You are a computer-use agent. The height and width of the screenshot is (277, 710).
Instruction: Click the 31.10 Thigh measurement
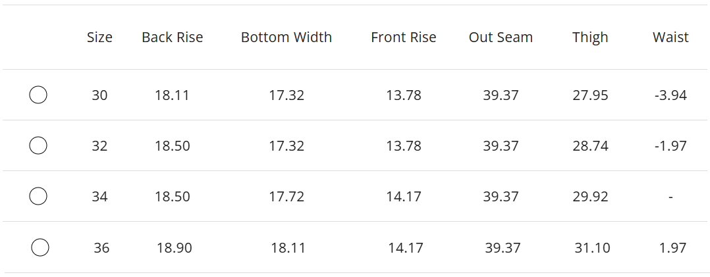592,248
